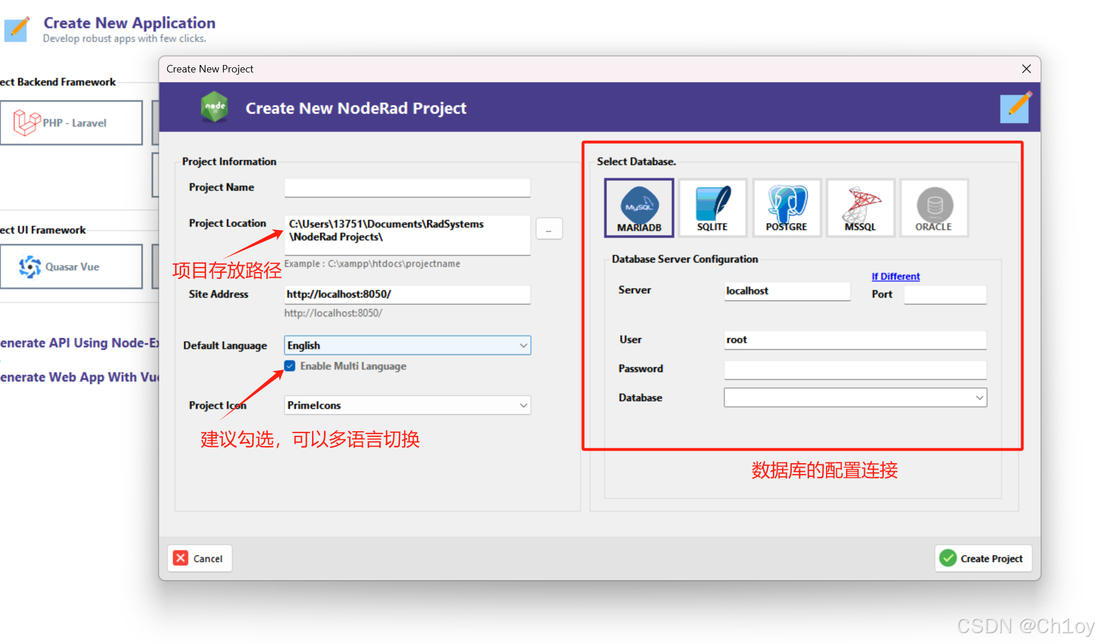Open Generate API Using Node-Express link

[79, 343]
